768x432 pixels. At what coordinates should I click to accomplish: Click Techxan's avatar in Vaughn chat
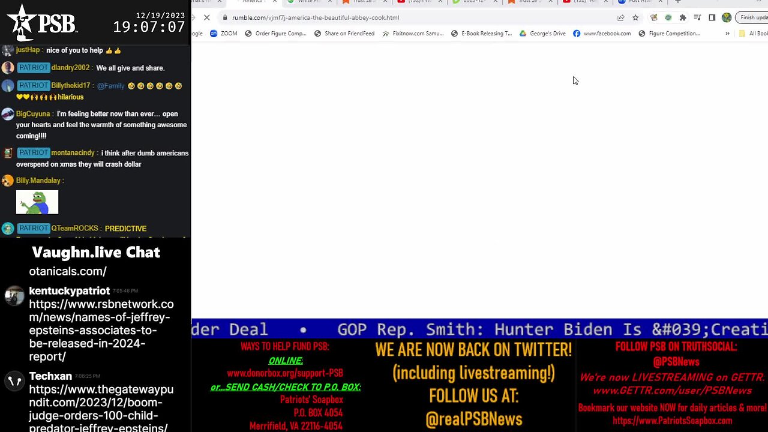14,380
